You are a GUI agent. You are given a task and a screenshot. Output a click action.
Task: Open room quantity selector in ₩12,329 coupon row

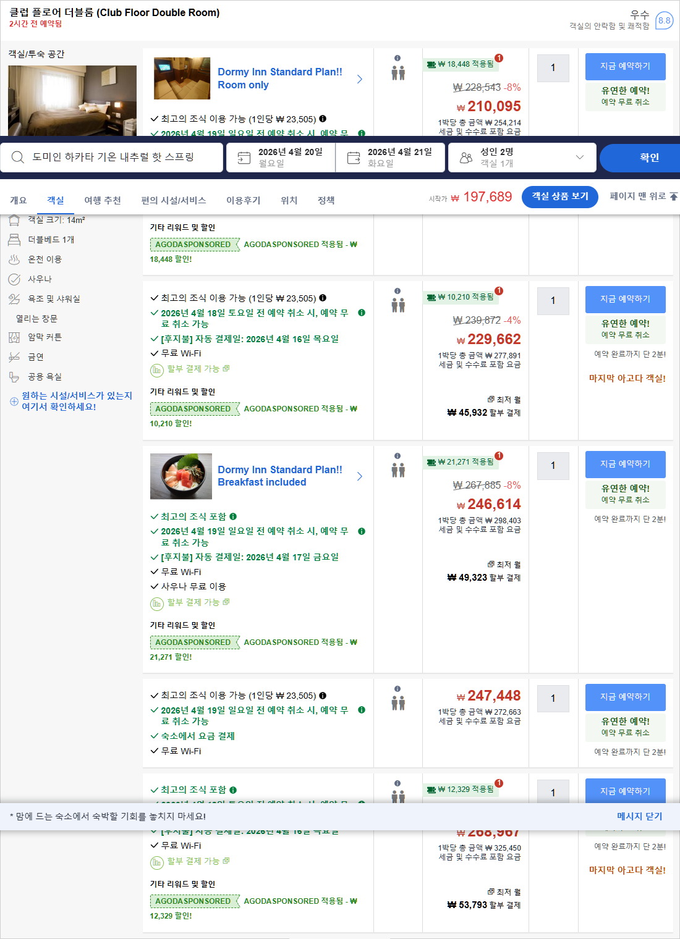(x=553, y=791)
